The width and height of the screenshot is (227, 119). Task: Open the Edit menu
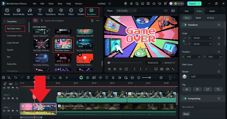pos(42,4)
